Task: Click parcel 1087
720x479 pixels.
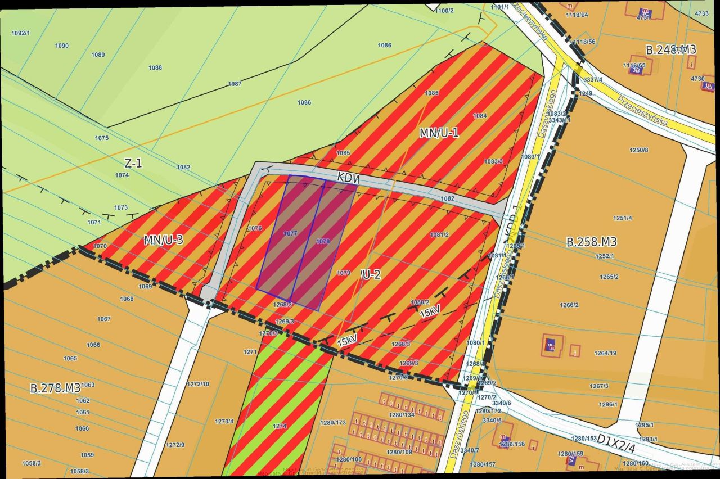Action: click(235, 84)
